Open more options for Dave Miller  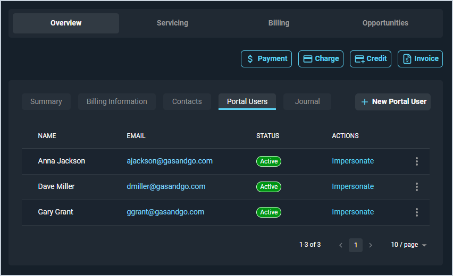417,187
